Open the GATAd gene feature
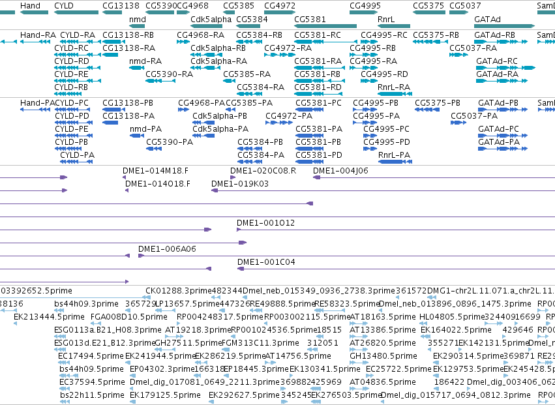 pos(504,26)
